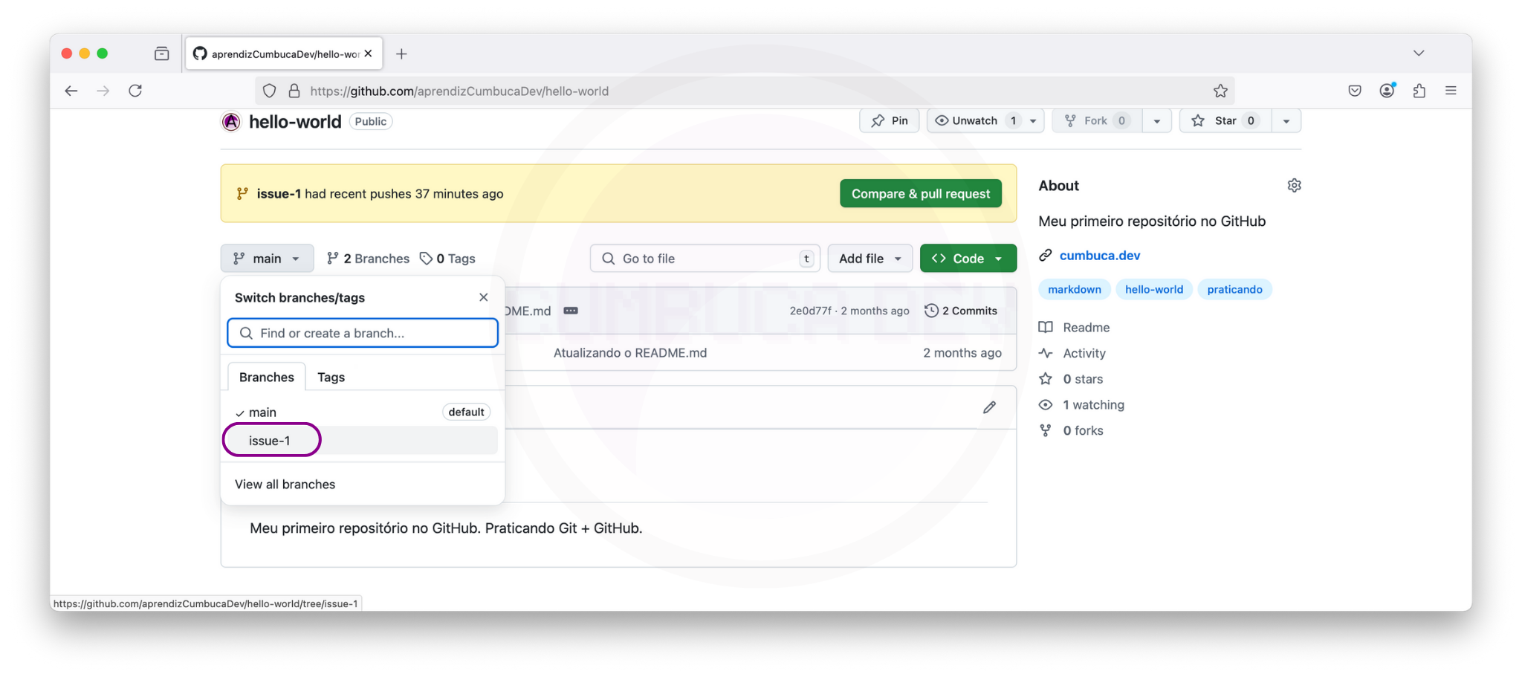This screenshot has height=677, width=1522.
Task: Open the cumbuca.dev link
Action: [x=1099, y=256]
